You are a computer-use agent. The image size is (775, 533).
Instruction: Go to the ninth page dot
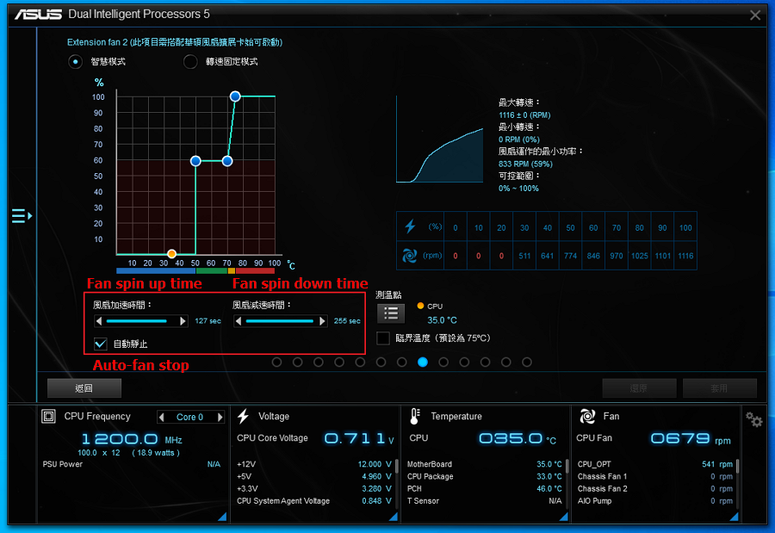(x=443, y=363)
